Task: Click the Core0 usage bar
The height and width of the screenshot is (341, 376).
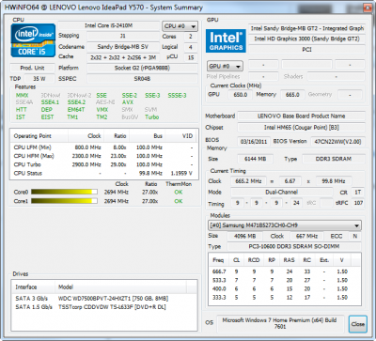Action: tap(64, 192)
